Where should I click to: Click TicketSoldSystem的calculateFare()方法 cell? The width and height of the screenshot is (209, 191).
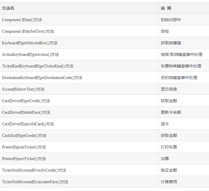click(79, 182)
